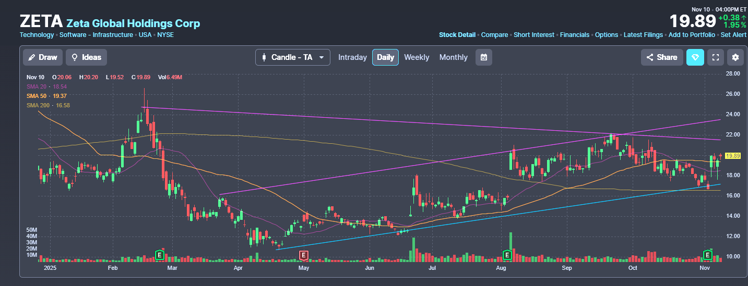Click the share icon in Share button
Image resolution: width=748 pixels, height=286 pixels.
coord(650,57)
